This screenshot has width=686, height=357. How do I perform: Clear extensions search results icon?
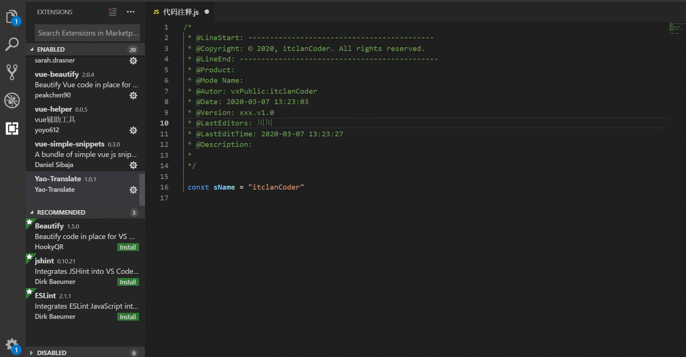click(x=112, y=12)
